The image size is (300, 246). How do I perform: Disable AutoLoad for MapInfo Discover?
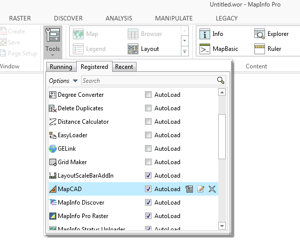point(149,203)
